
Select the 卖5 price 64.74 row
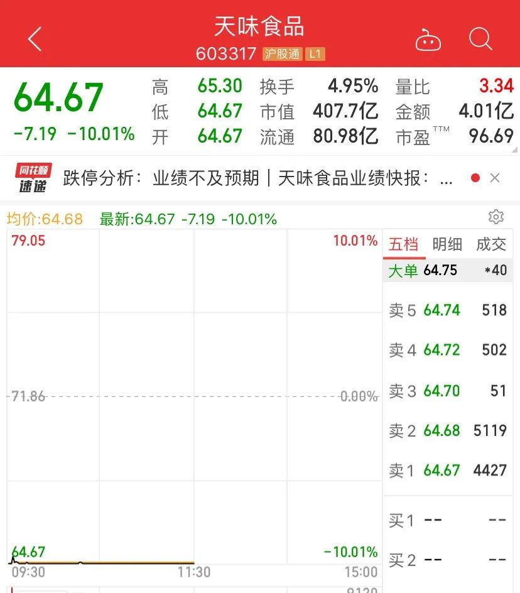tap(447, 310)
